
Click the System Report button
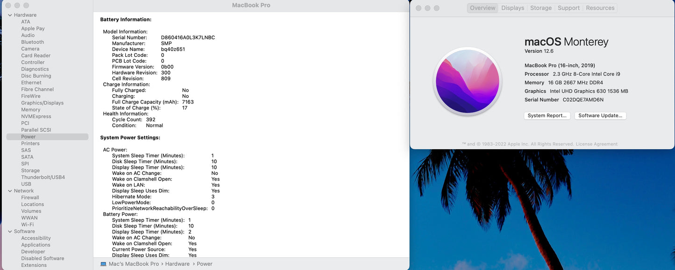[x=547, y=116]
